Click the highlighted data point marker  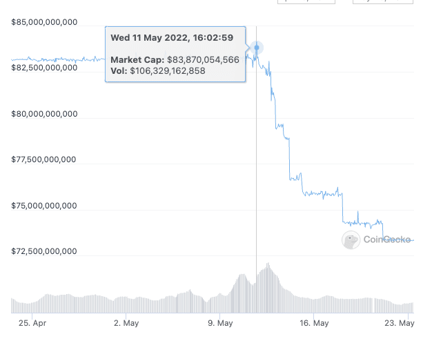(257, 48)
